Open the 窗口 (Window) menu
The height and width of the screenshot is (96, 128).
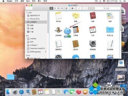tap(39, 1)
